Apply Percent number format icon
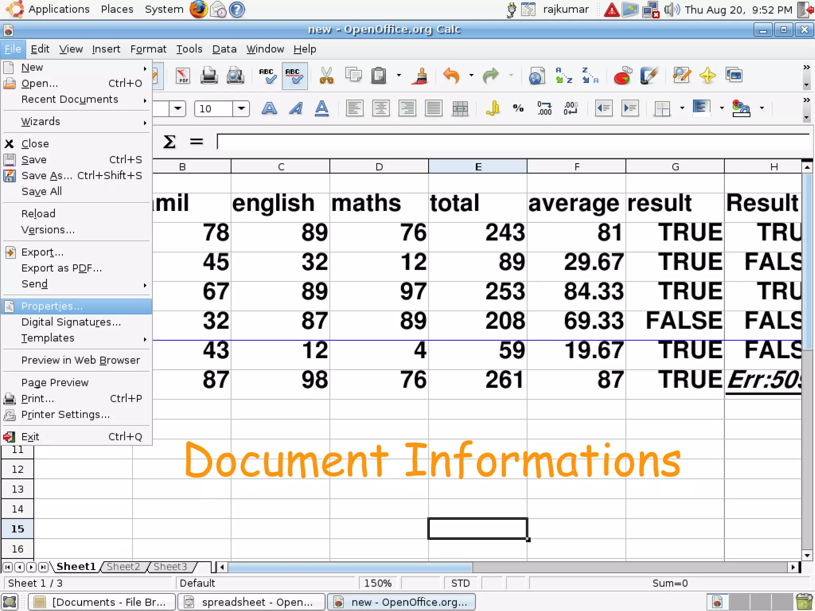This screenshot has height=611, width=815. point(518,108)
